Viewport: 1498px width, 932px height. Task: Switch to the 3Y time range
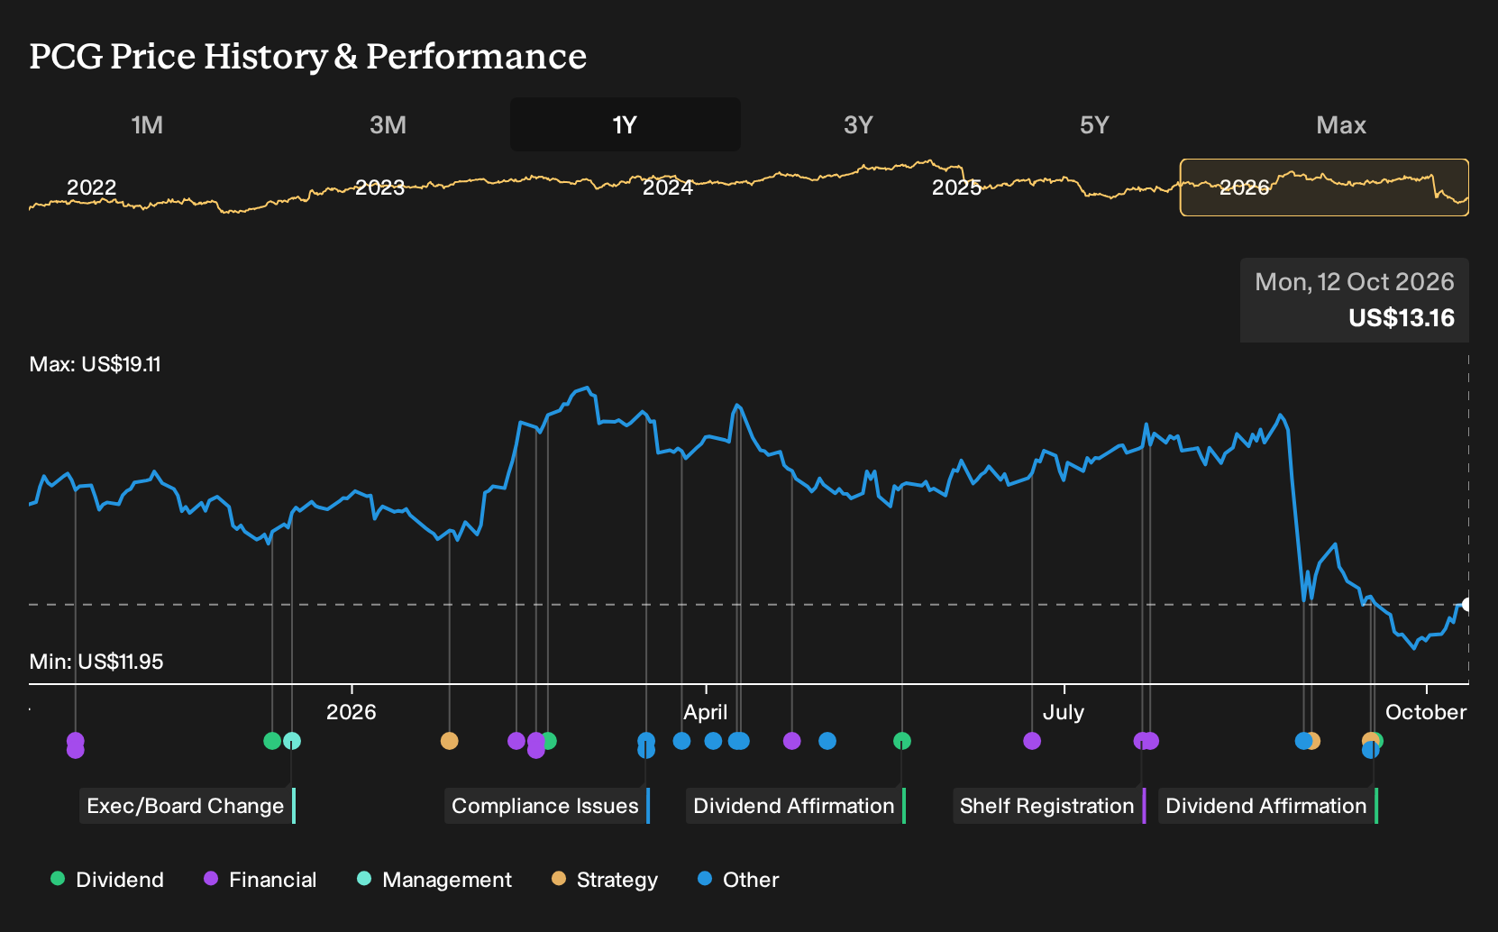click(x=858, y=124)
